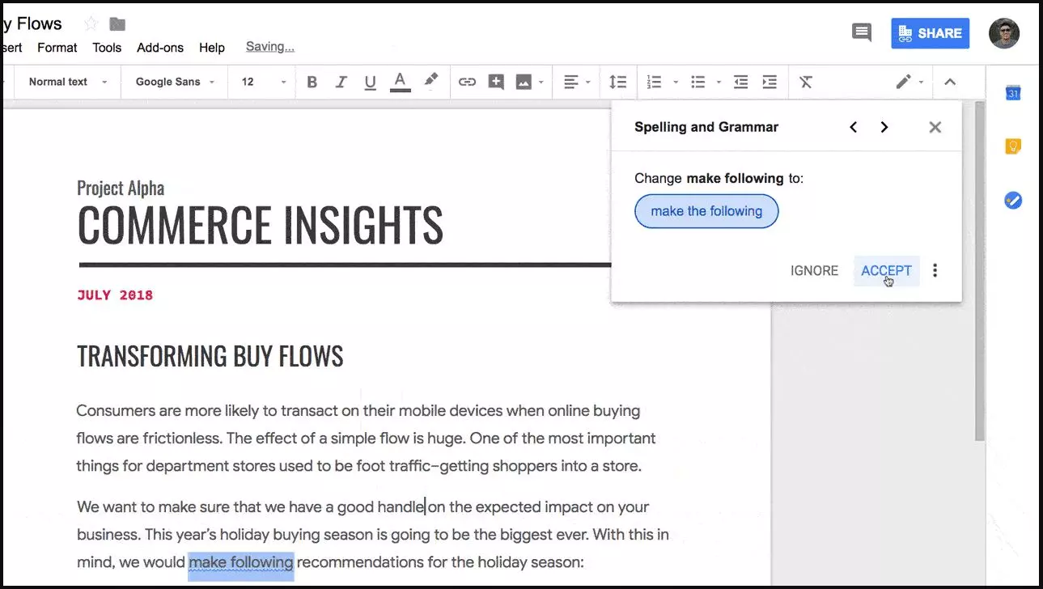1043x589 pixels.
Task: Go to the previous spelling suggestion
Action: (853, 127)
